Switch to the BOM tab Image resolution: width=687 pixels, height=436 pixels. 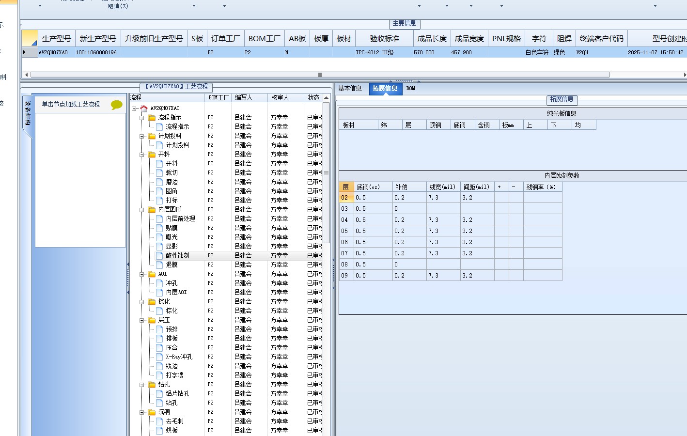point(411,88)
